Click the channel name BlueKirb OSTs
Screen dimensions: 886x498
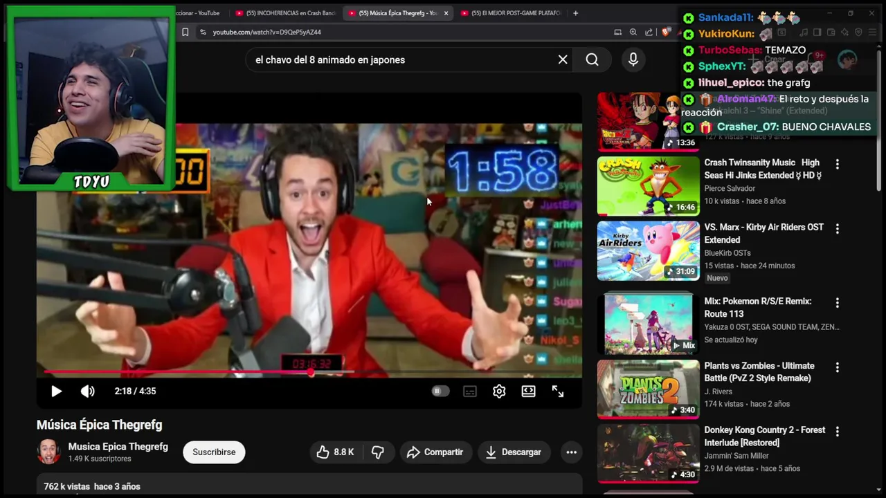[x=727, y=252]
